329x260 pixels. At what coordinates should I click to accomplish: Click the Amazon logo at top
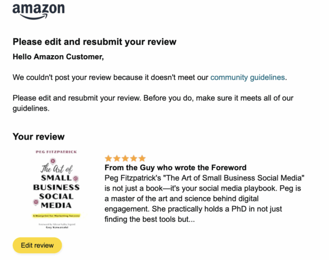pos(39,11)
